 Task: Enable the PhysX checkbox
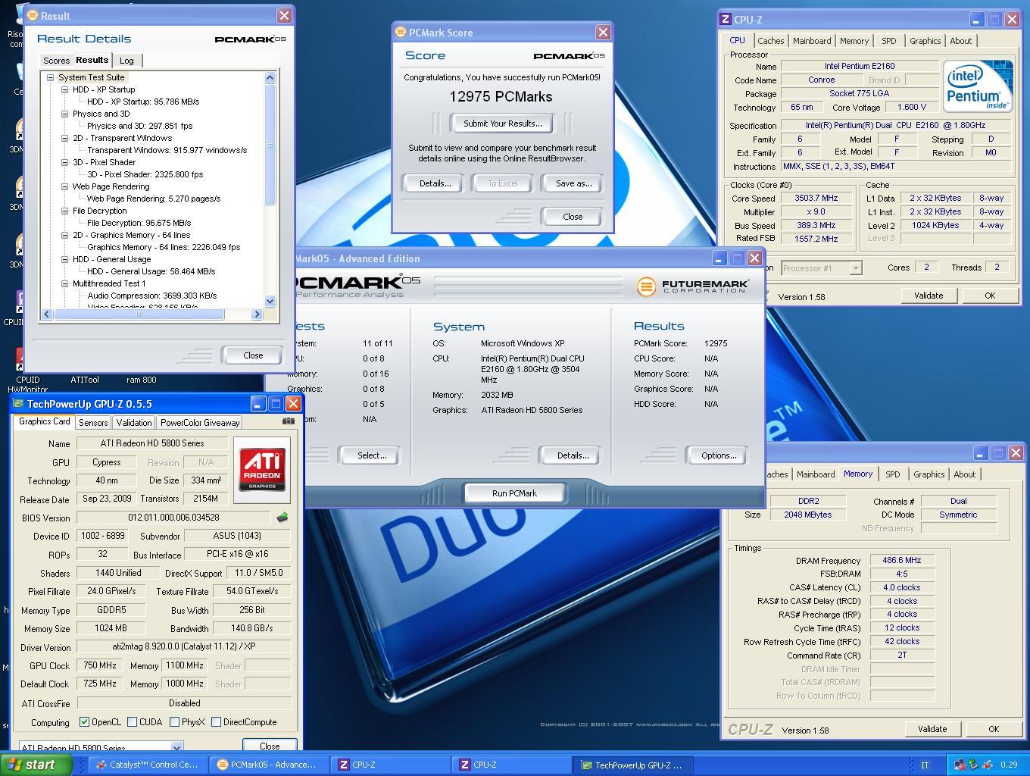tap(174, 722)
